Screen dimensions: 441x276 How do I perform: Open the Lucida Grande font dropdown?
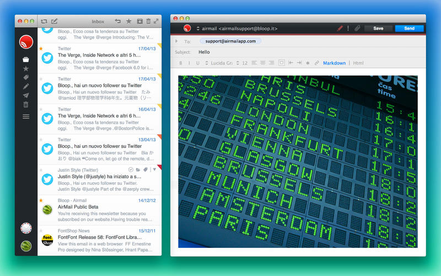[219, 63]
